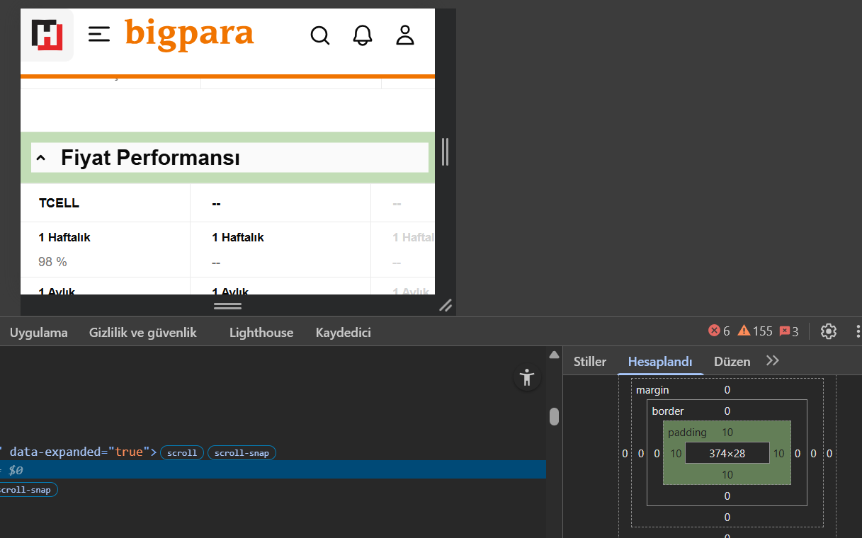862x538 pixels.
Task: Collapse the Fiyat Performansı section chevron
Action: (x=41, y=158)
